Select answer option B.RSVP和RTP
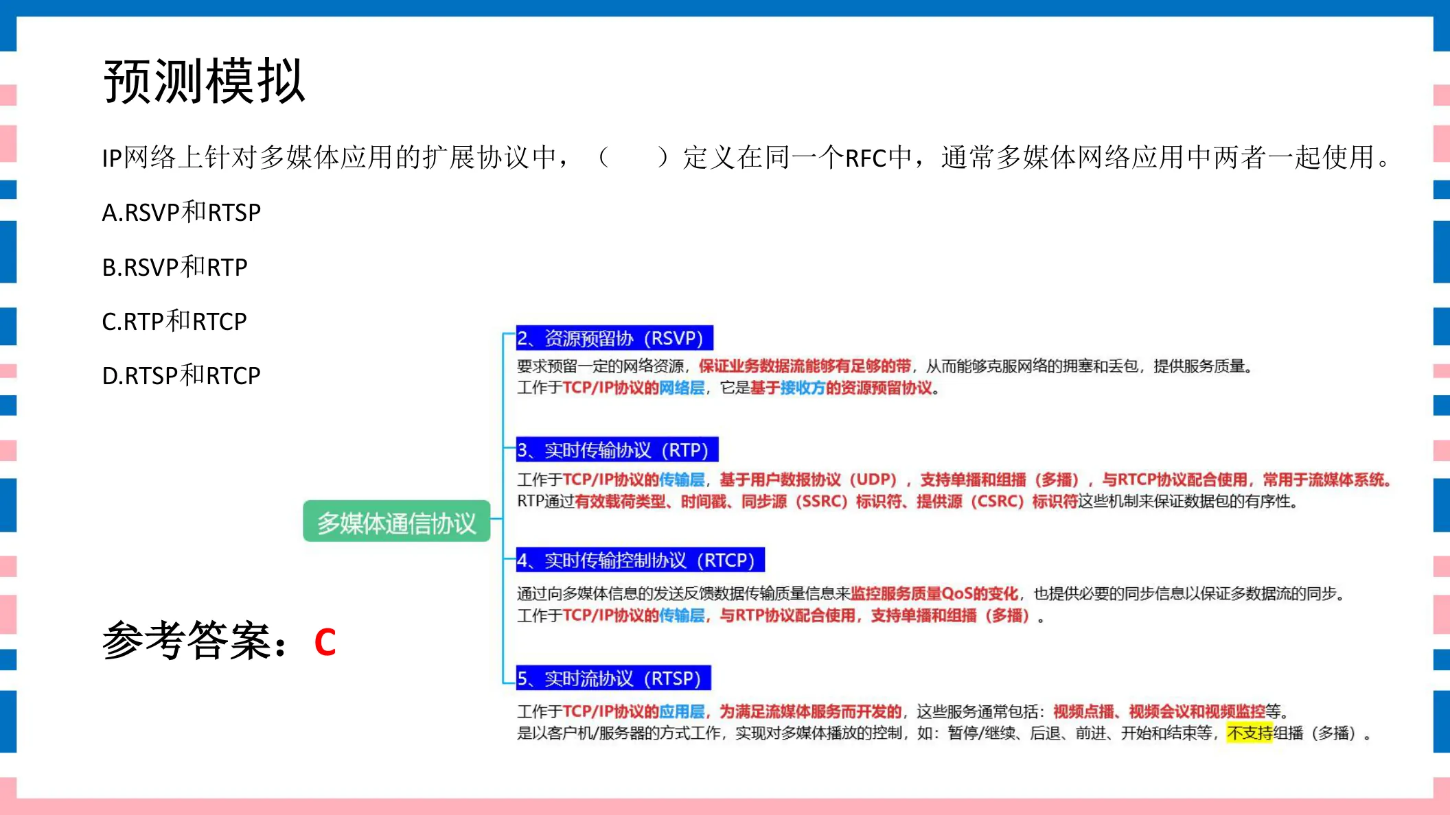 pos(174,267)
